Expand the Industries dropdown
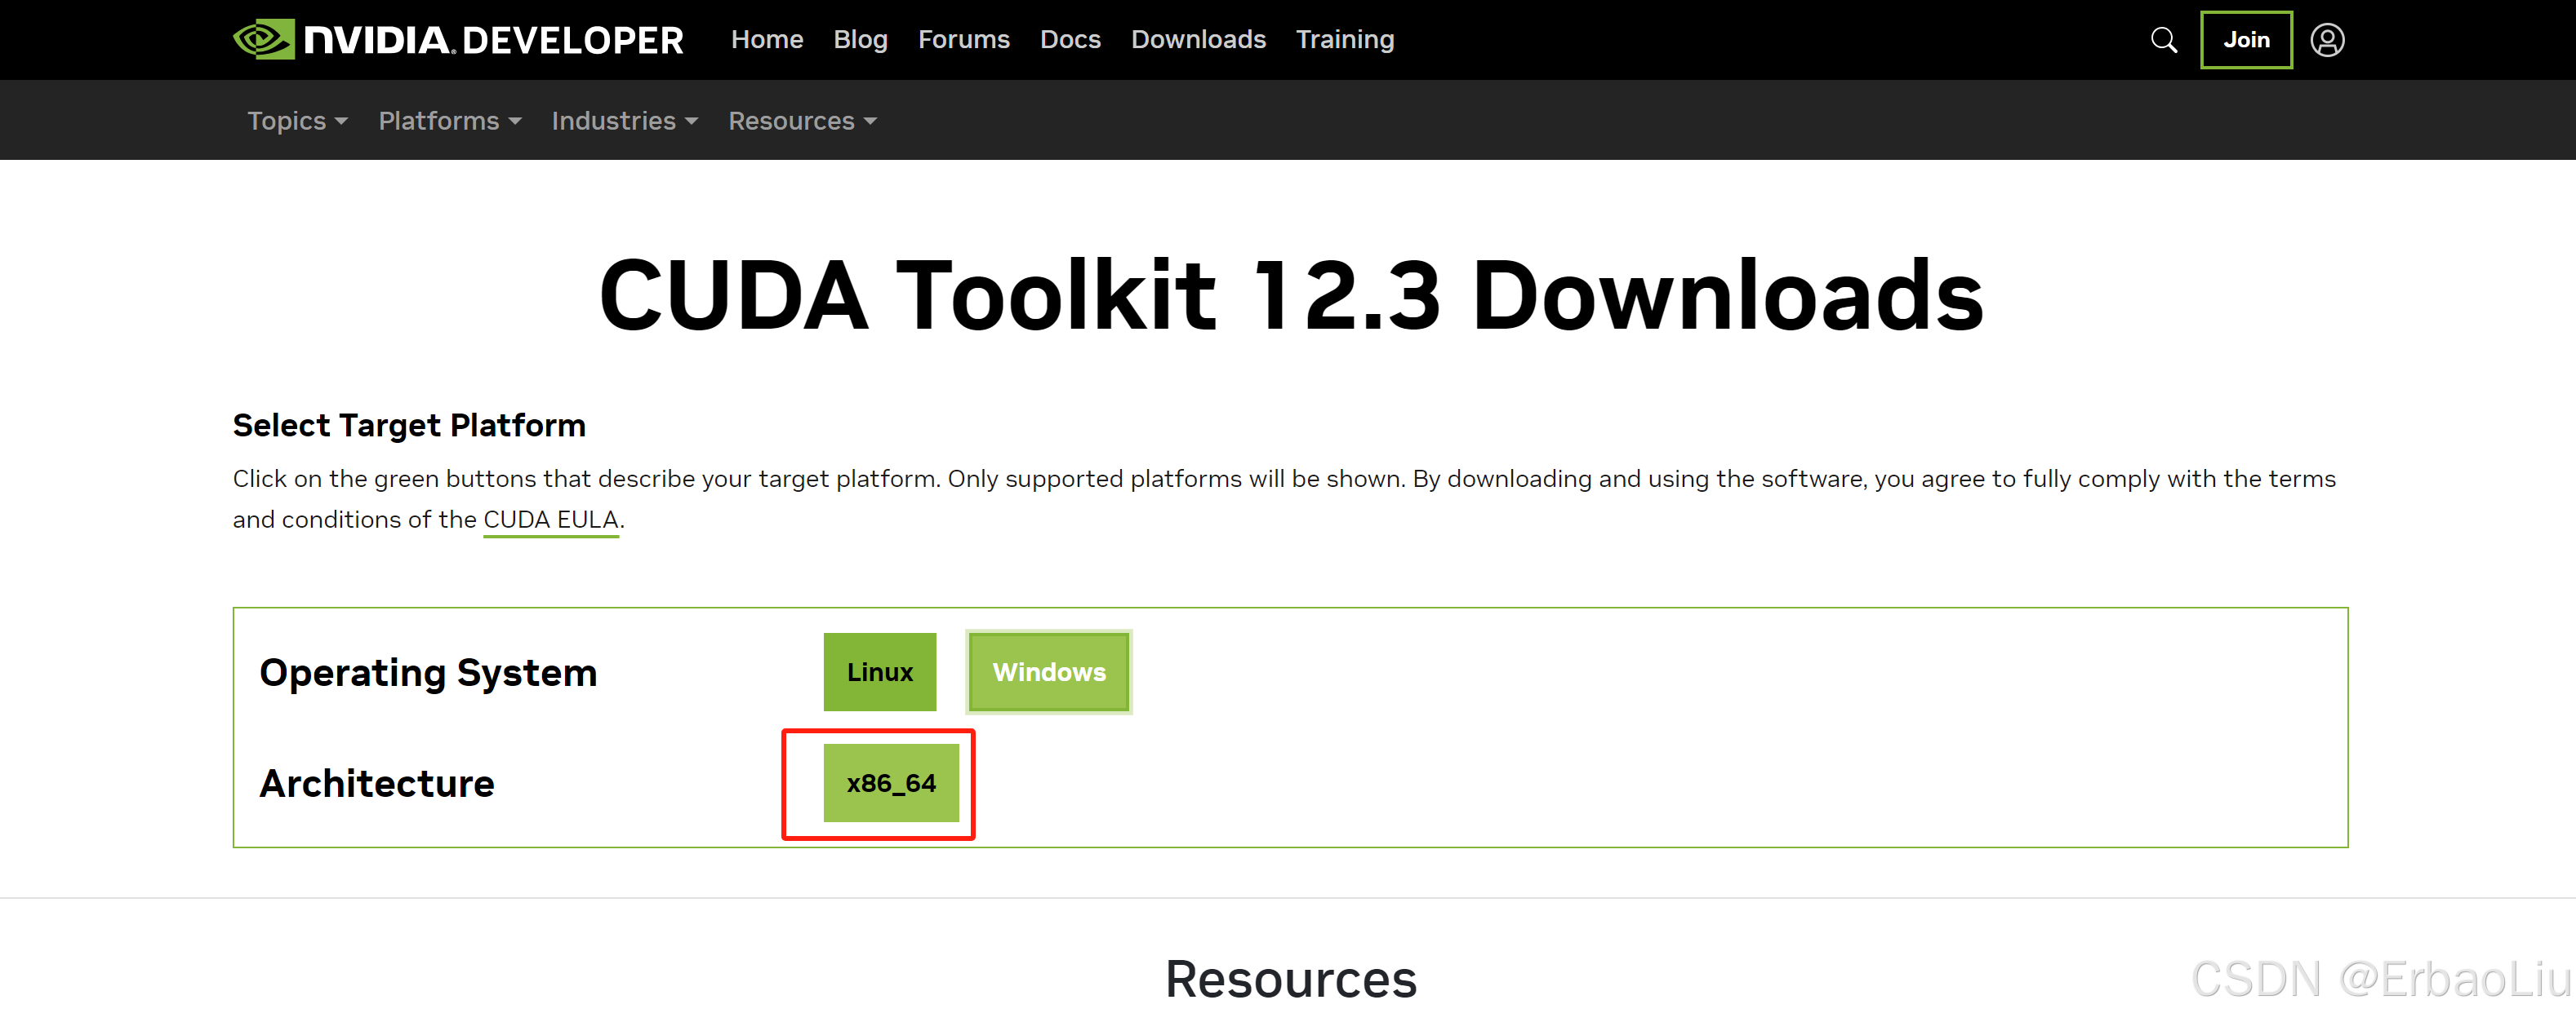Screen dimensions: 2576x1022 pos(624,121)
